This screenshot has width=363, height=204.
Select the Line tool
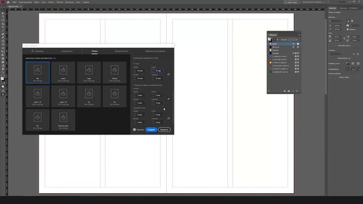[x=3, y=31]
